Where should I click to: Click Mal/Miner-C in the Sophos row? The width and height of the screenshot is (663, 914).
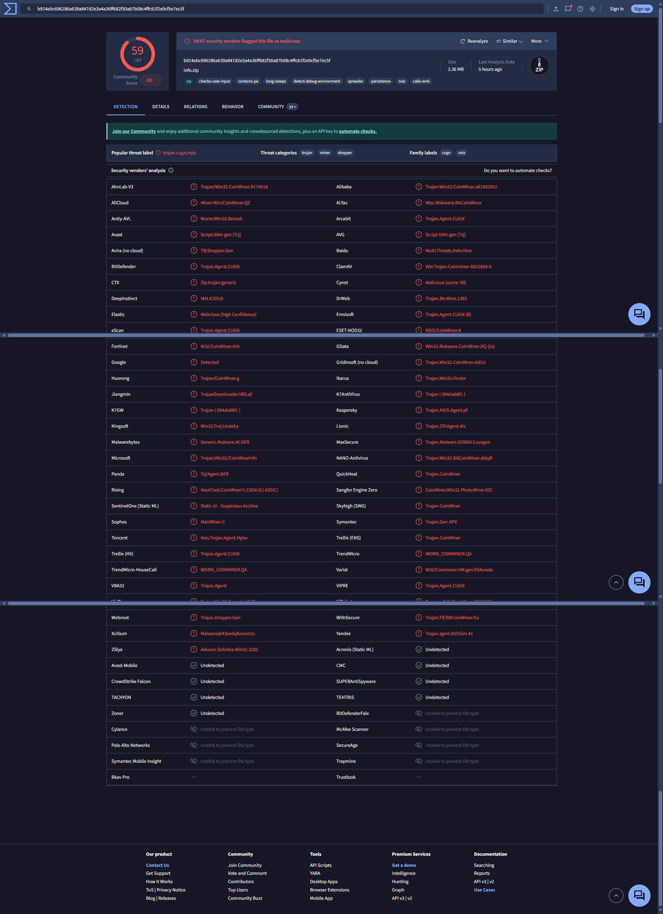[213, 522]
